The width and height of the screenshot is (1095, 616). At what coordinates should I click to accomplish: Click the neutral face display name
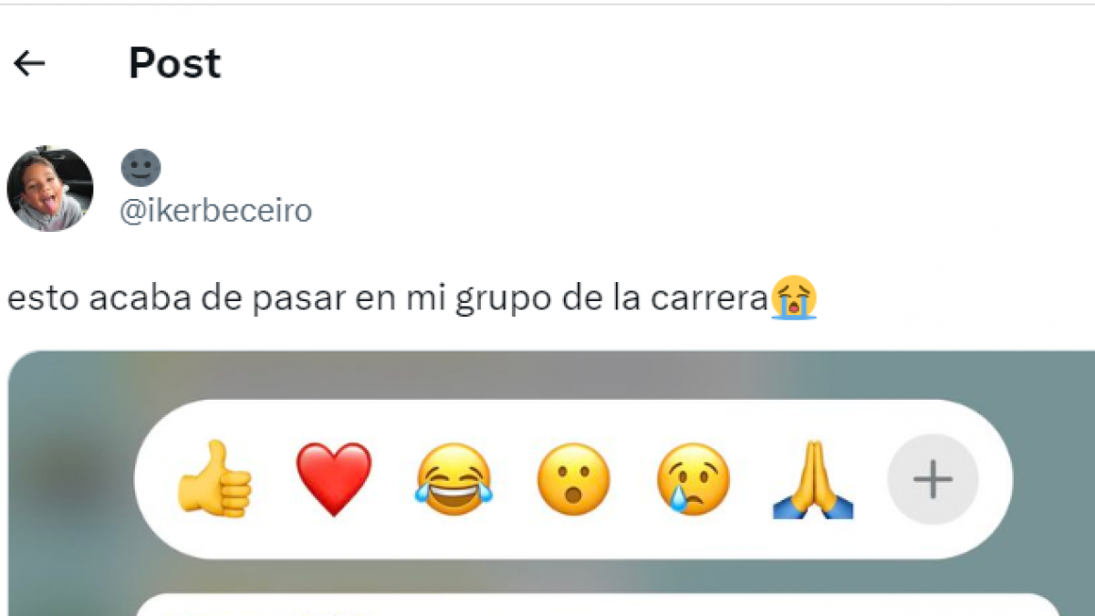pos(141,169)
